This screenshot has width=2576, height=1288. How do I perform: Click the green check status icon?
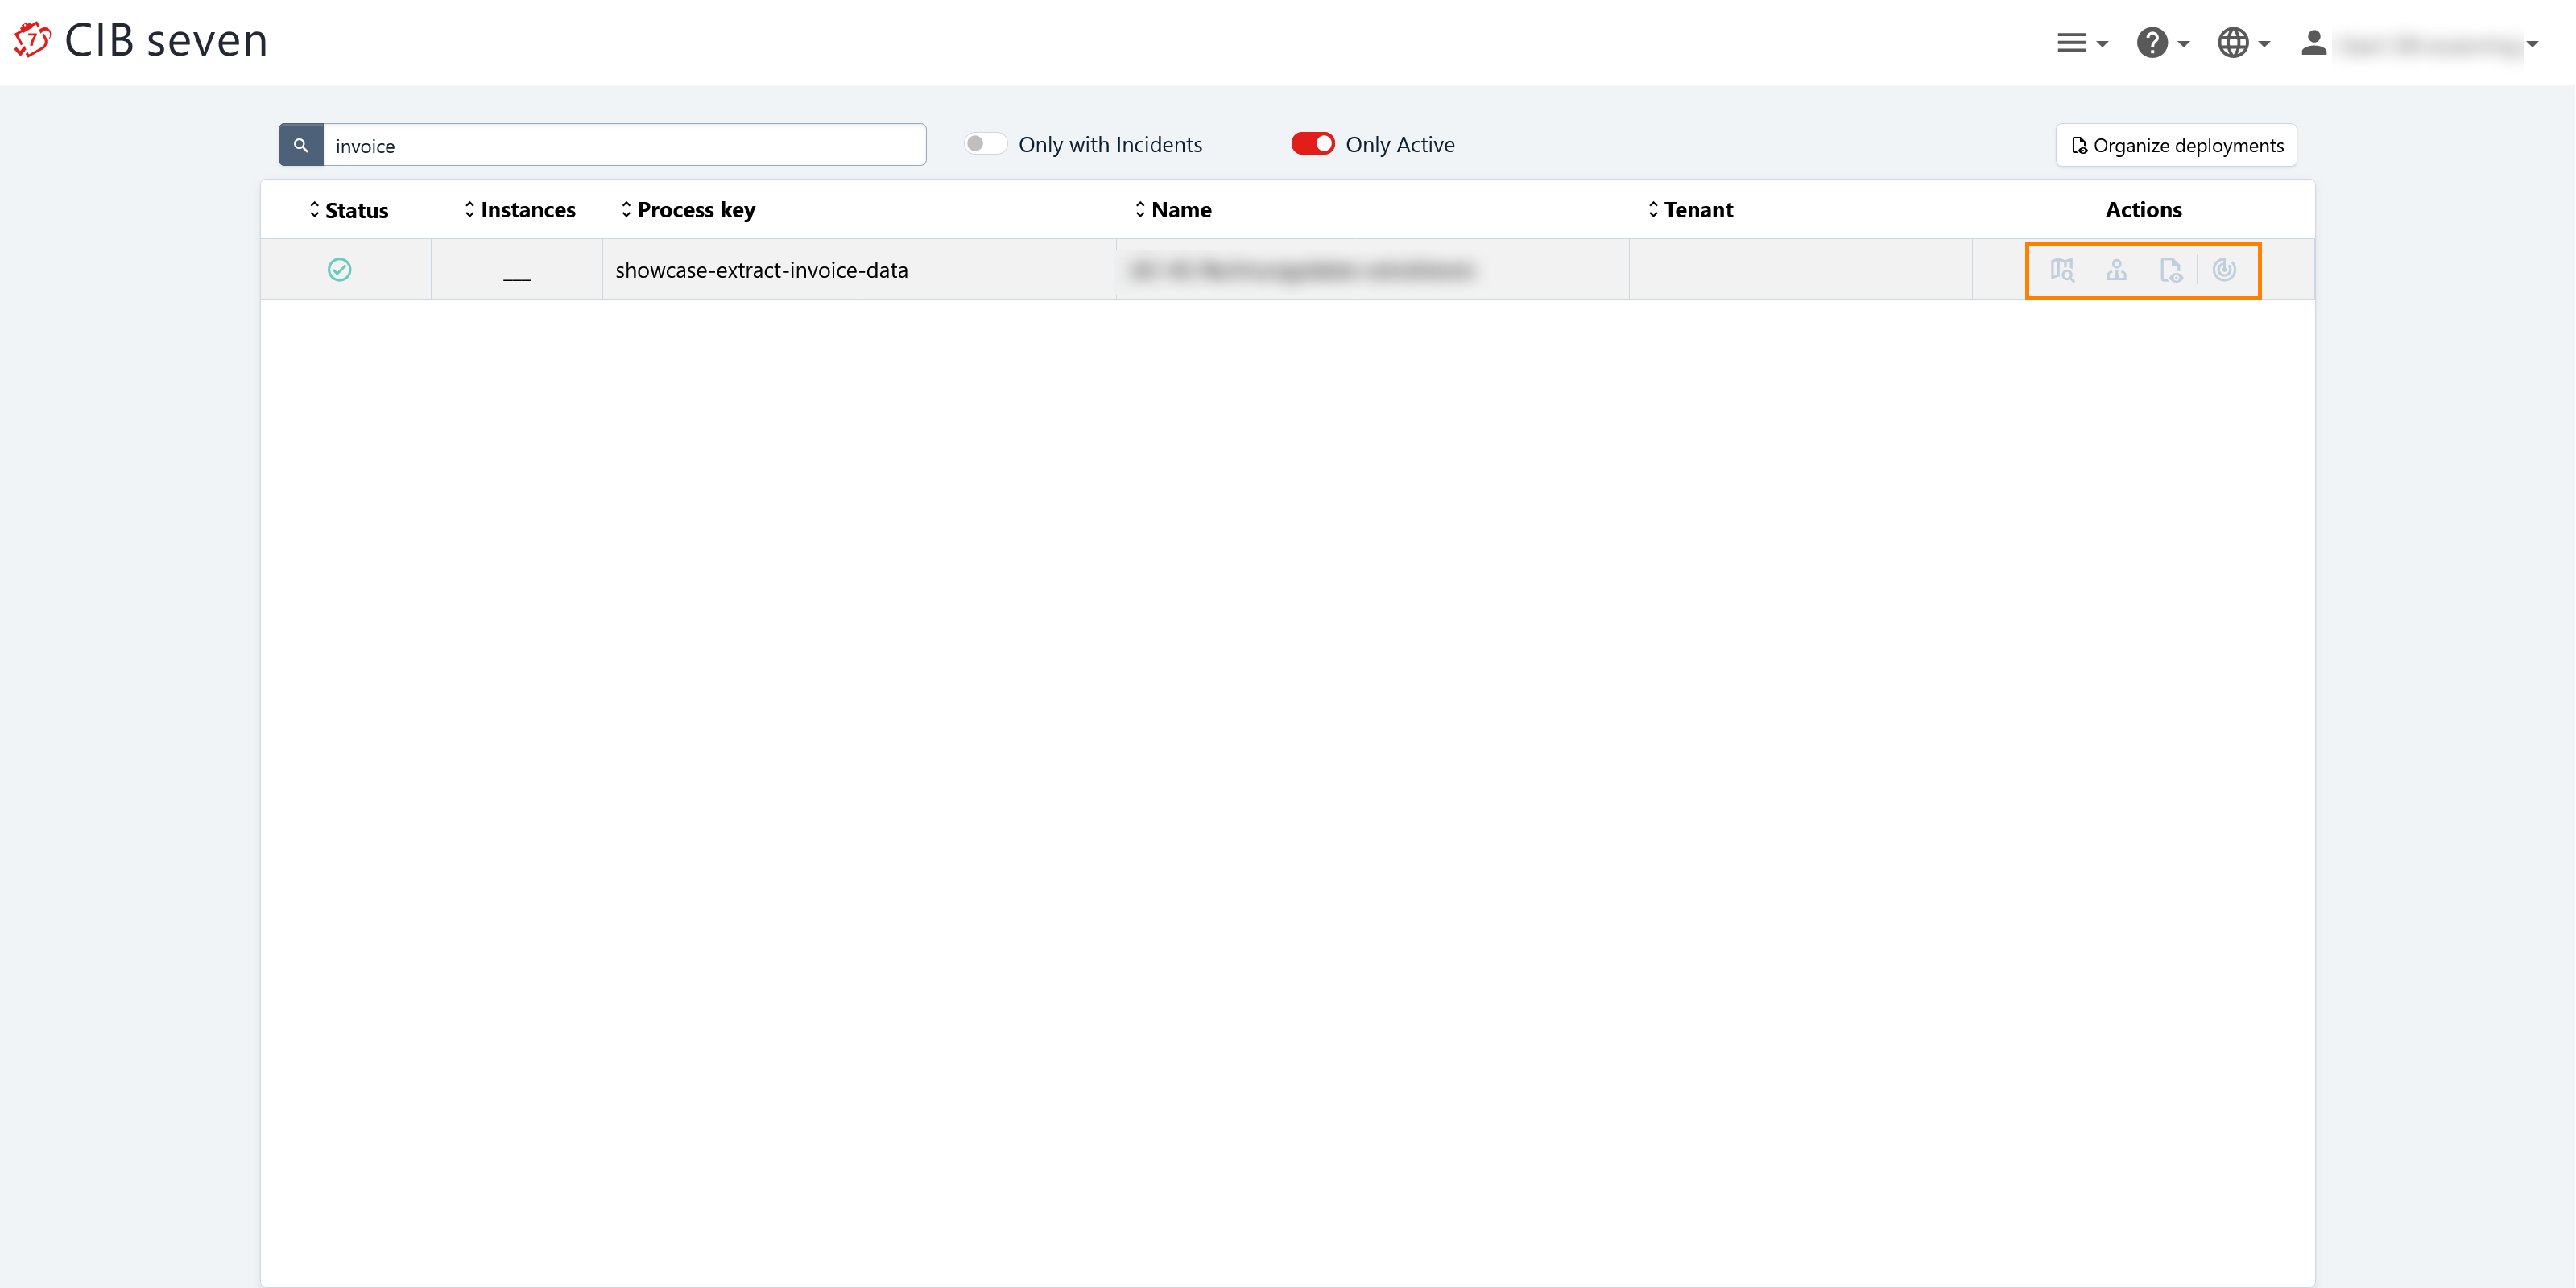click(339, 270)
